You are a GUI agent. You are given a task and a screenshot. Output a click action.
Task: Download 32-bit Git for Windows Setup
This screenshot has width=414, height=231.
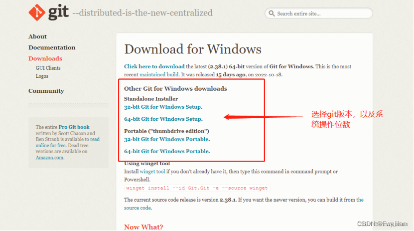pyautogui.click(x=162, y=107)
